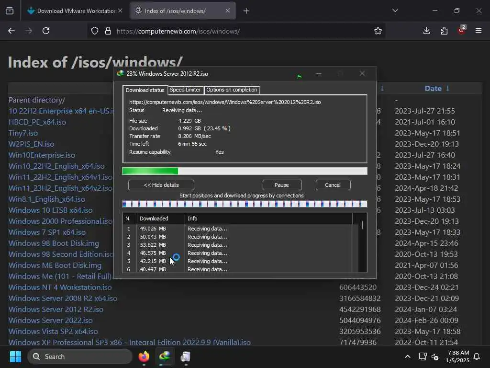Open the taskbar clock and date
The height and width of the screenshot is (368, 490).
click(x=458, y=356)
